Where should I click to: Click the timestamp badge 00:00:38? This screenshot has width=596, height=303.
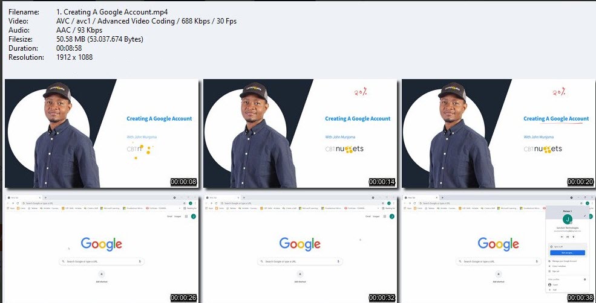(x=581, y=298)
